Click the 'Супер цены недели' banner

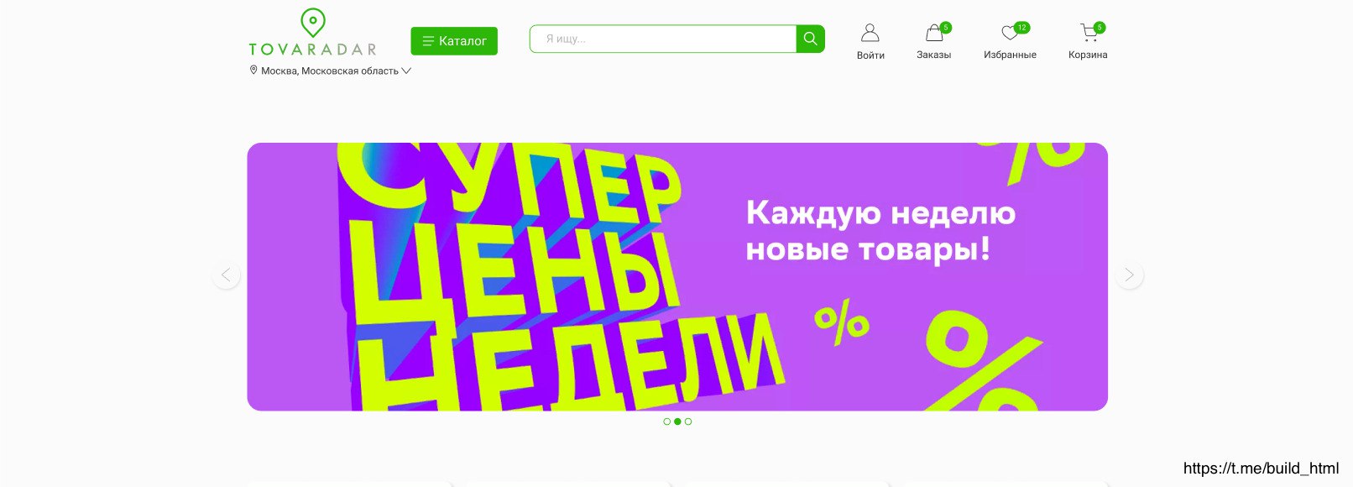677,276
